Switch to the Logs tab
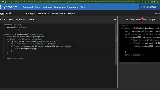 145,20
